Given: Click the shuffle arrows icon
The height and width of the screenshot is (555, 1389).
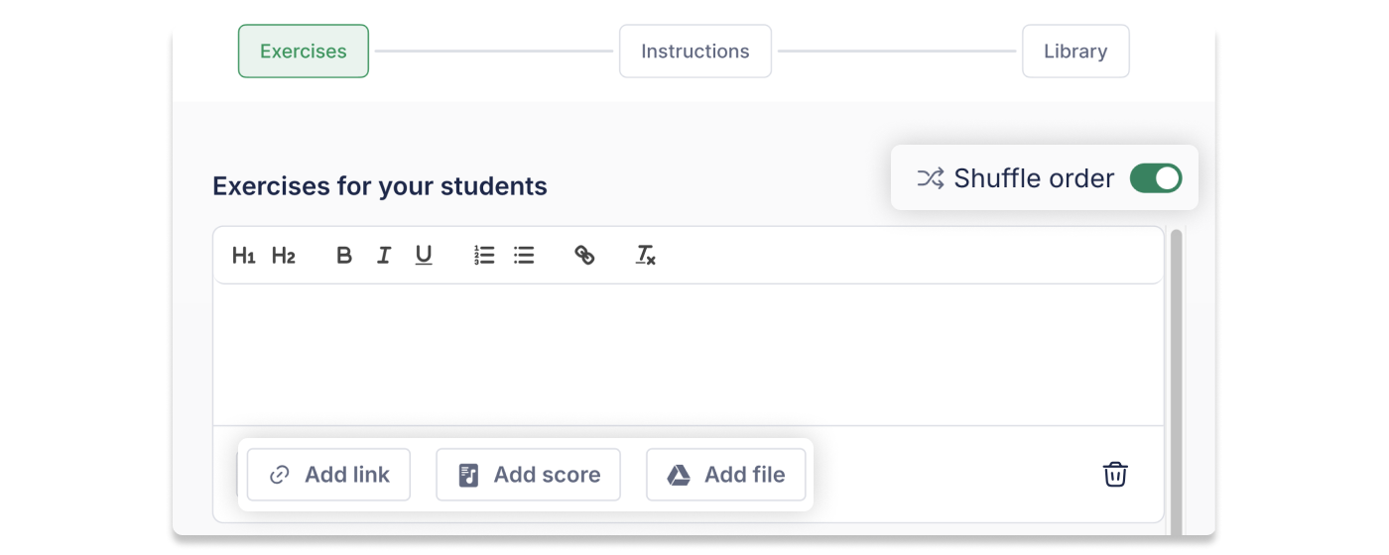Looking at the screenshot, I should coord(930,178).
